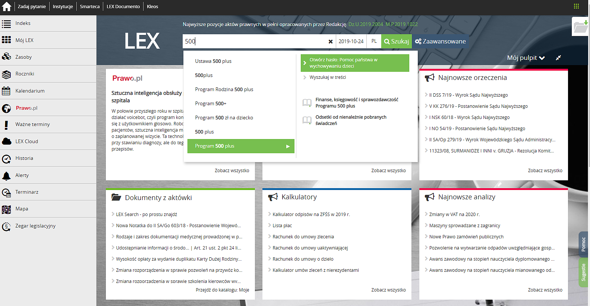
Task: Open the date selector 2019-10-24
Action: pyautogui.click(x=351, y=41)
